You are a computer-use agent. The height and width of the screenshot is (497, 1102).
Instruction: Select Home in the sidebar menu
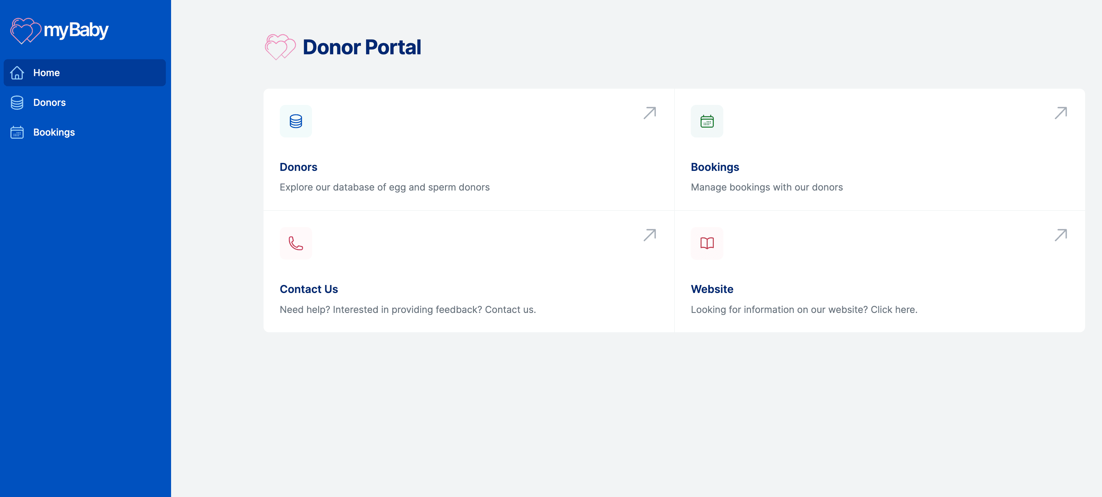coord(46,73)
